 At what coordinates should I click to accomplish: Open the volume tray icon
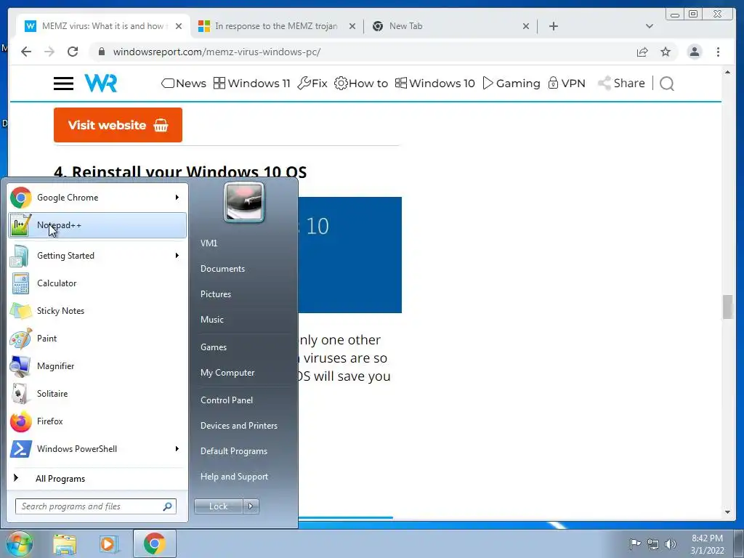click(x=671, y=544)
